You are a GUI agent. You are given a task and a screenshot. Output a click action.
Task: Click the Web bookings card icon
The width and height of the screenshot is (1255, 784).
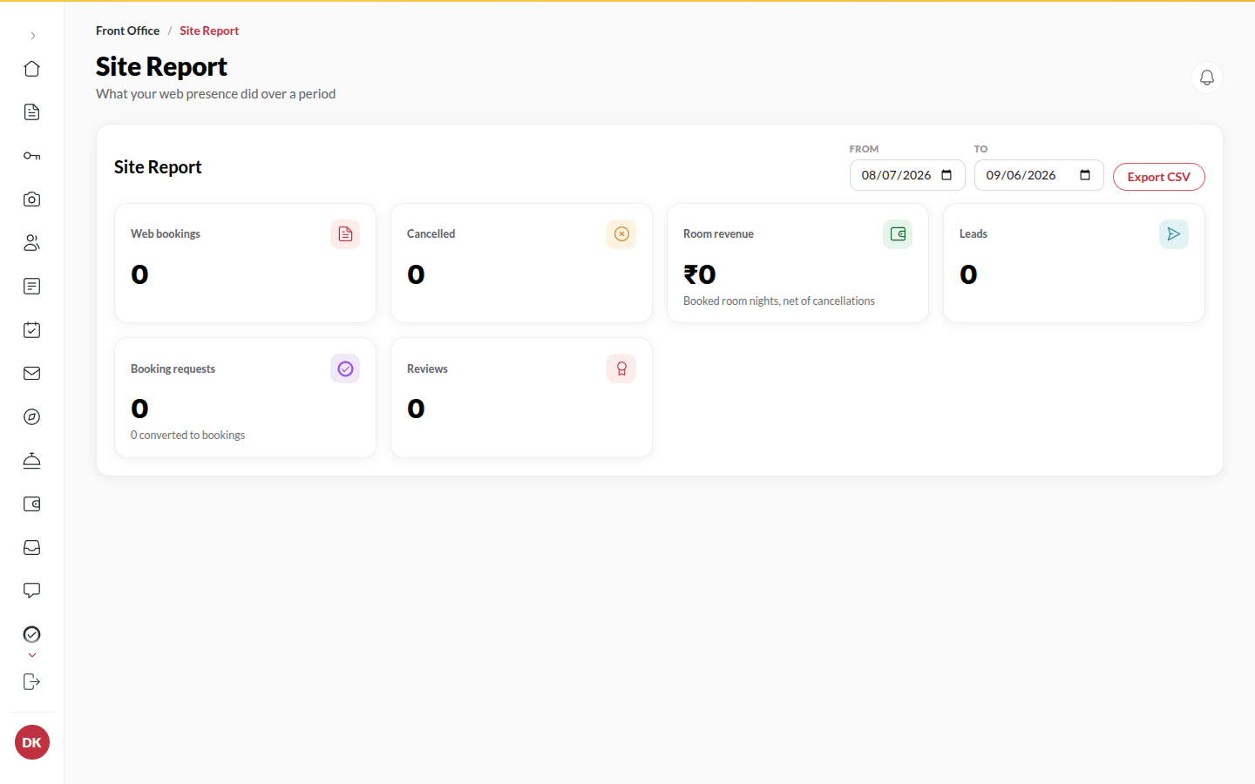[x=345, y=234]
